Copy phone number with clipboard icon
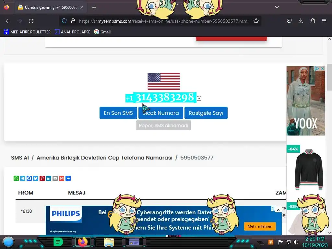The height and width of the screenshot is (249, 332). coord(199,98)
